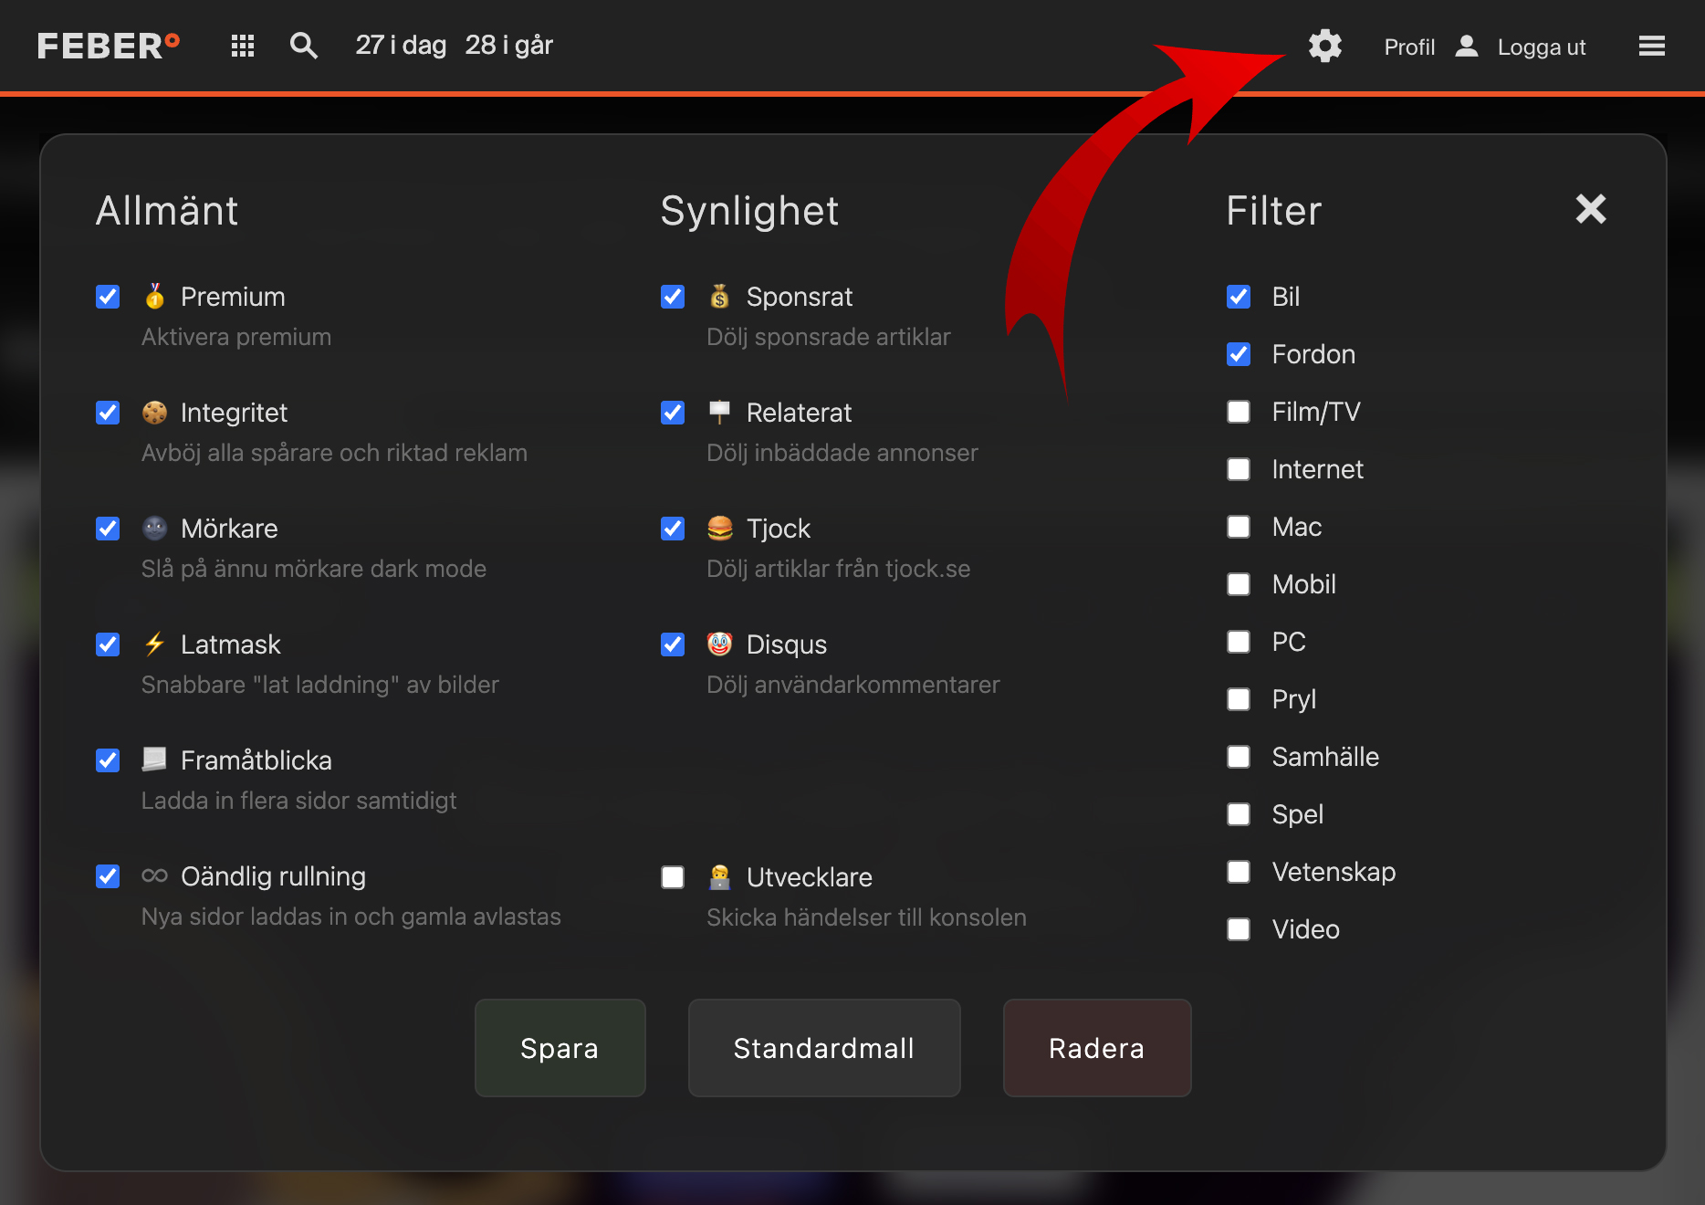
Task: Click 'Avböj alla spårare och riktad reklam'
Action: point(334,453)
